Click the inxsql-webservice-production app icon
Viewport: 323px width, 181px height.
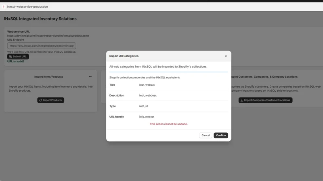click(x=4, y=6)
